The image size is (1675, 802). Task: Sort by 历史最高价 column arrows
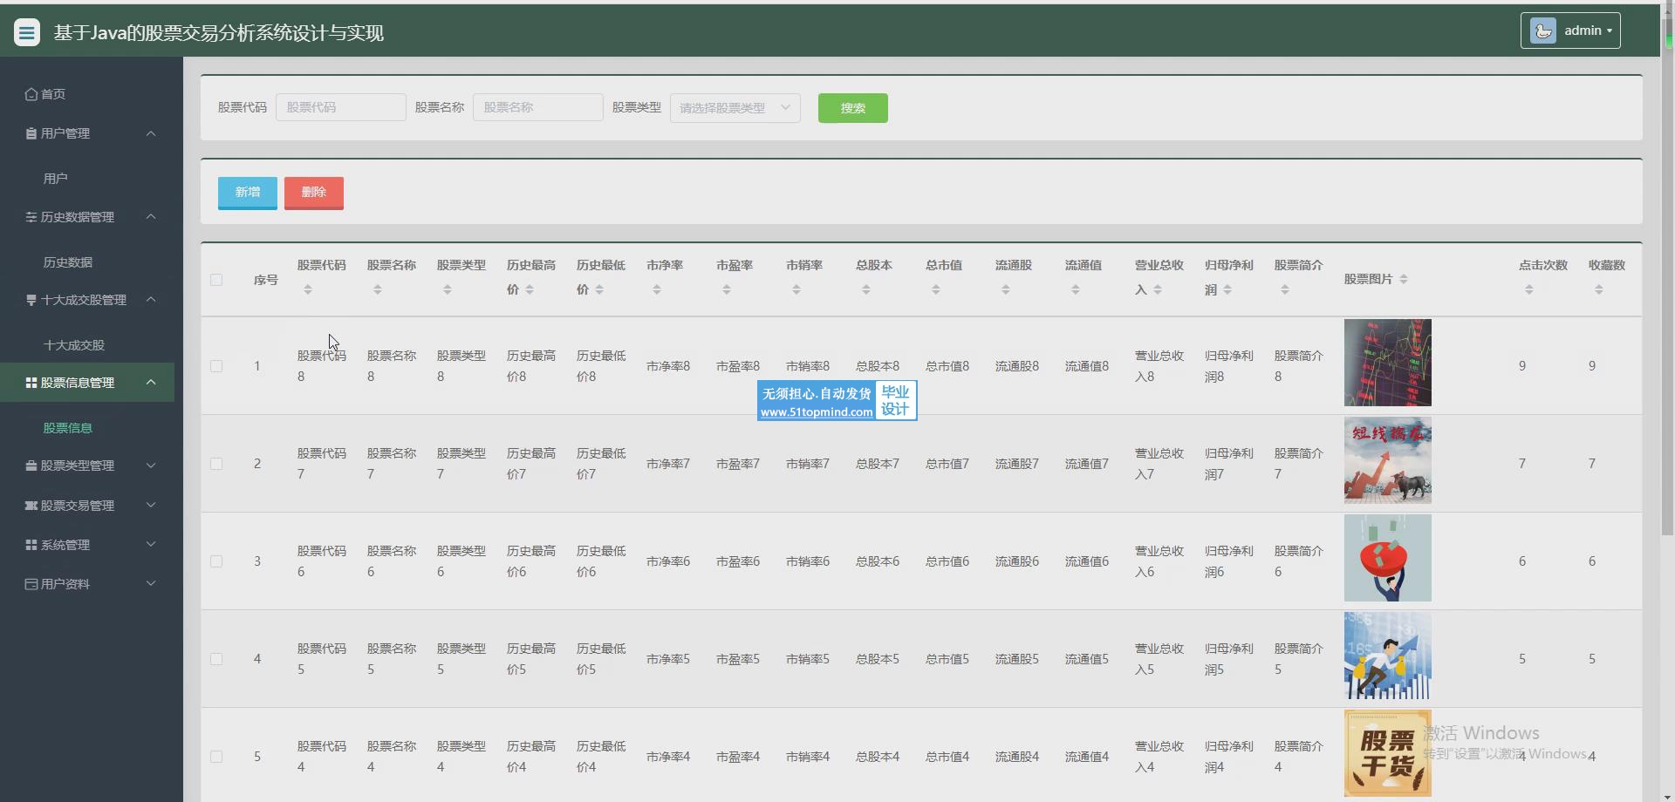[530, 289]
